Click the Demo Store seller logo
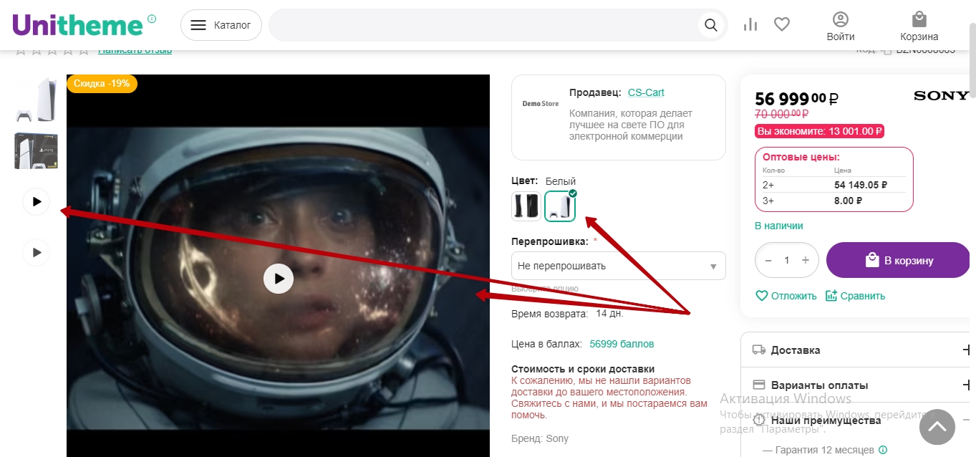 (x=541, y=104)
